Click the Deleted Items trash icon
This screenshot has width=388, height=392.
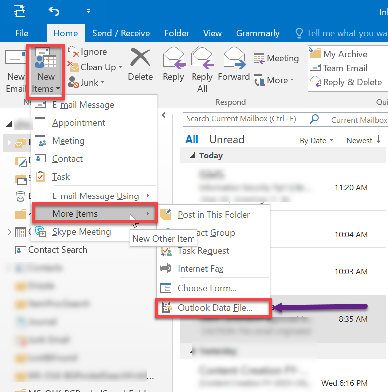(20, 196)
